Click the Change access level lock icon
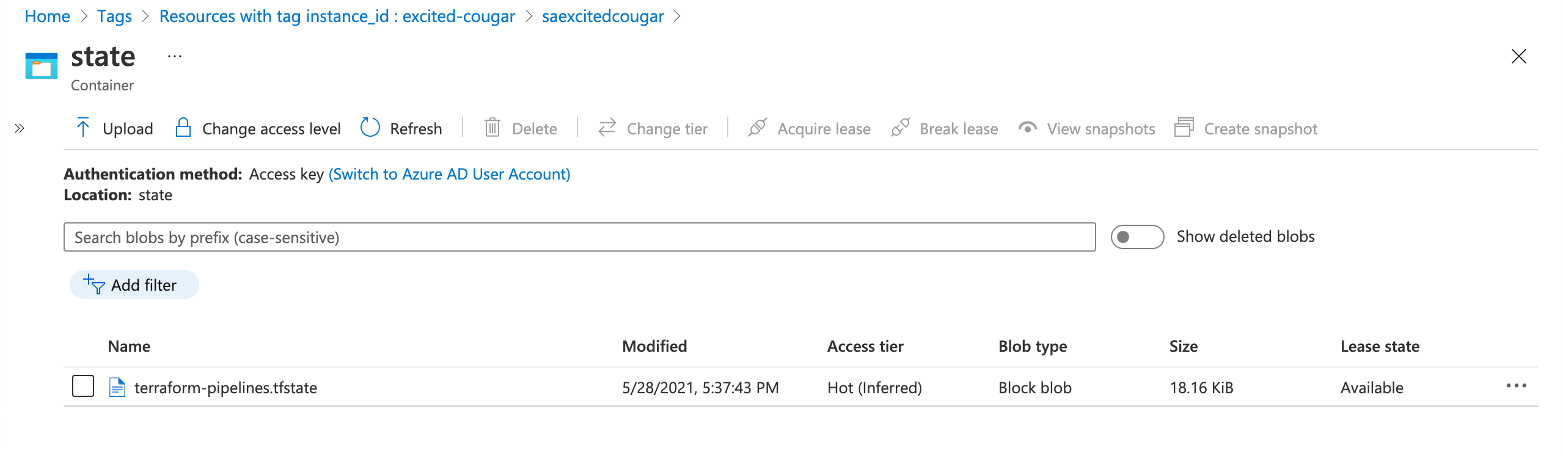 coord(183,128)
